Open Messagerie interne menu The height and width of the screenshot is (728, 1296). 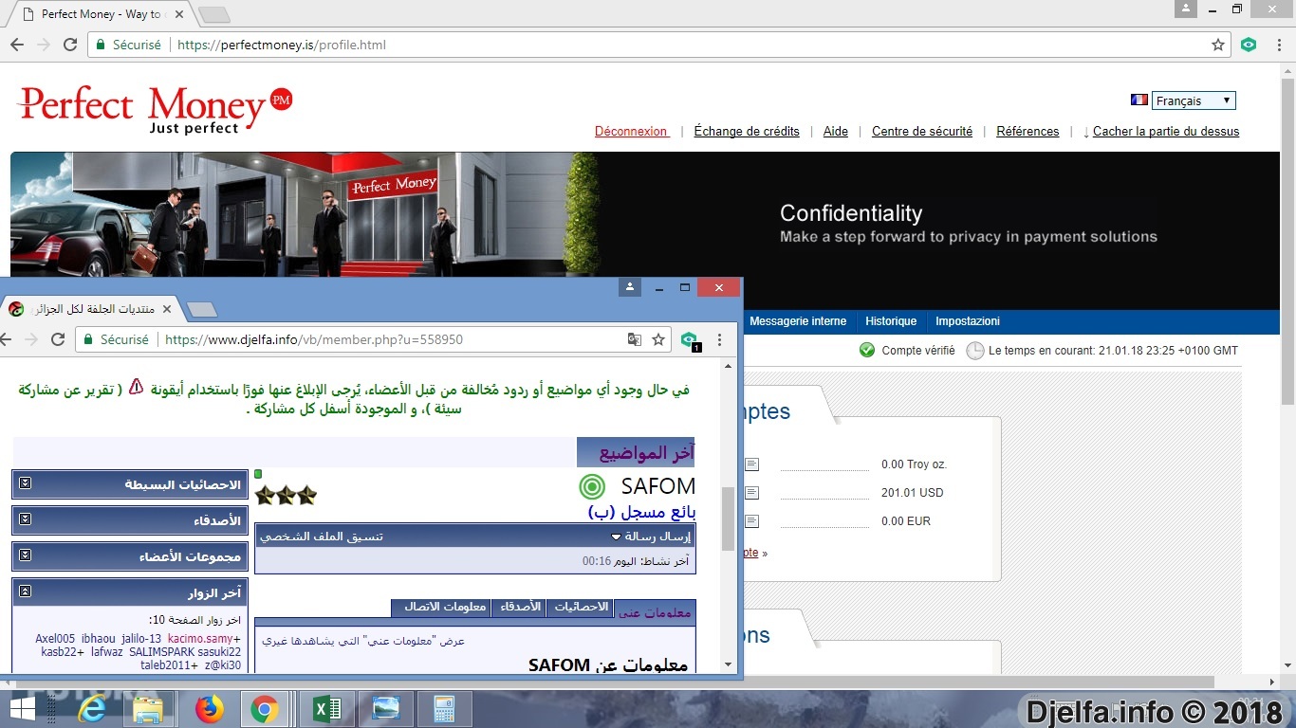point(798,321)
